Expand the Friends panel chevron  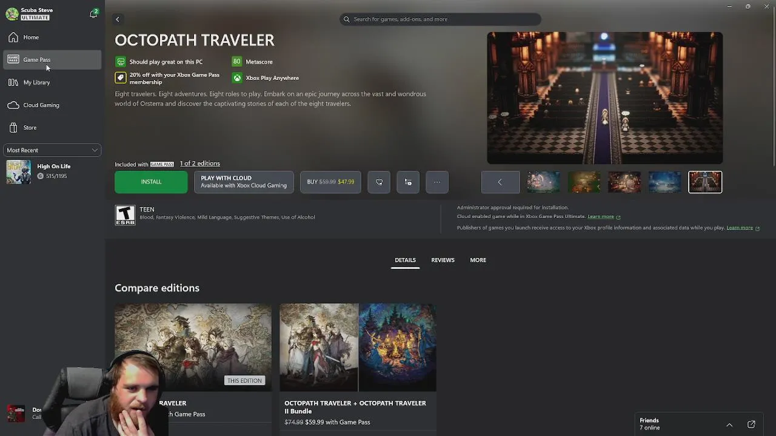coord(729,425)
